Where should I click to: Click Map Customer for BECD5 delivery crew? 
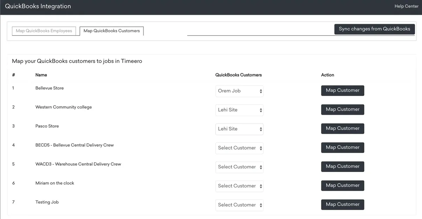click(343, 147)
